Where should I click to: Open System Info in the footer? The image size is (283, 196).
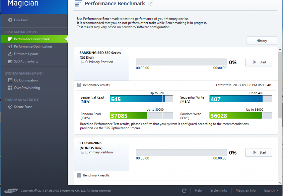tap(219, 190)
